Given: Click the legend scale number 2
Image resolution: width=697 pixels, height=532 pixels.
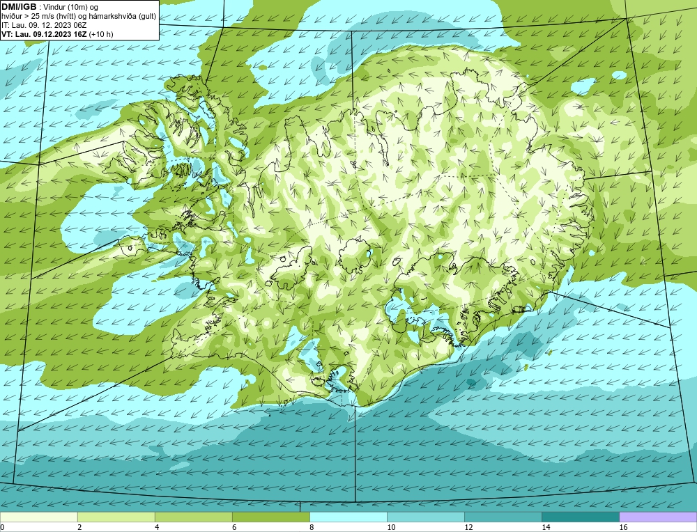Looking at the screenshot, I should (79, 527).
